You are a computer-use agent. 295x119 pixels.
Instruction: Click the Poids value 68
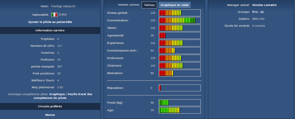(152, 103)
